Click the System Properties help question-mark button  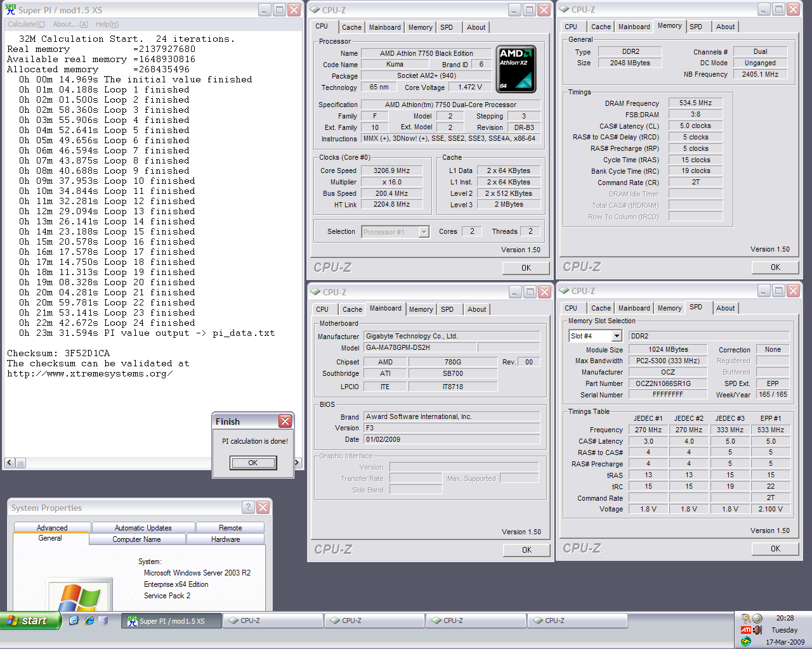(x=249, y=507)
